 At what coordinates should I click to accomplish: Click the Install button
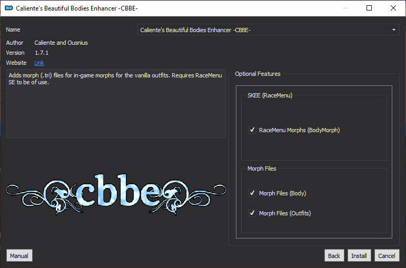click(x=359, y=255)
